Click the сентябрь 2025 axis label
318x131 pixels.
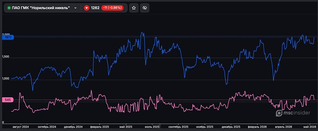point(178,127)
